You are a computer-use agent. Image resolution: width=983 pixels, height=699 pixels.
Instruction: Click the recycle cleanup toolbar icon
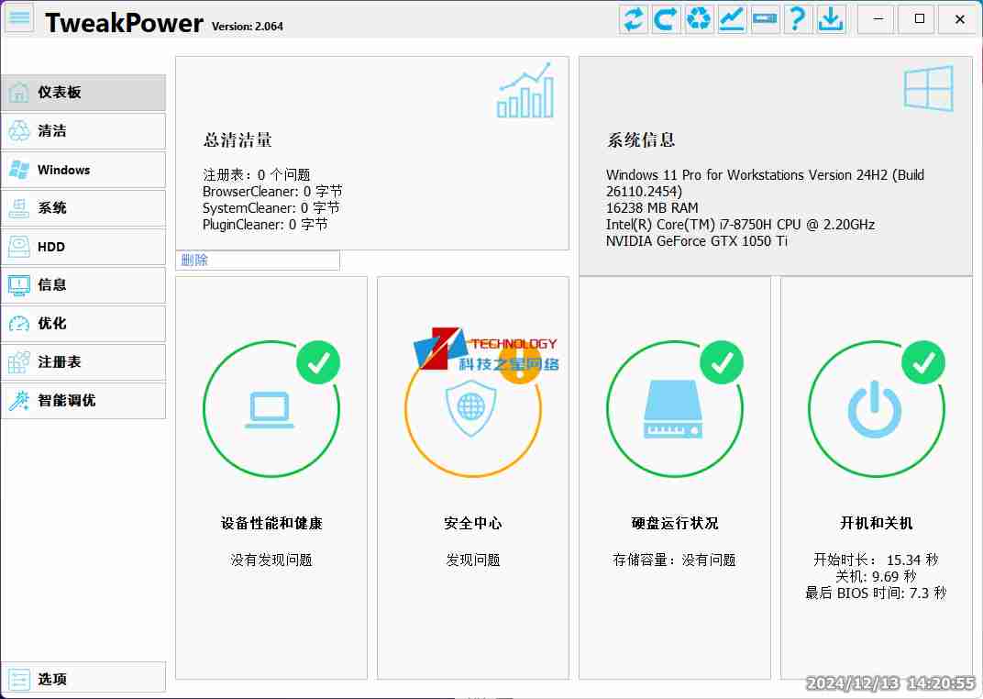coord(699,18)
